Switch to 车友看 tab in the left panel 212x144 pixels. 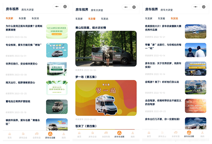click(x=22, y=18)
